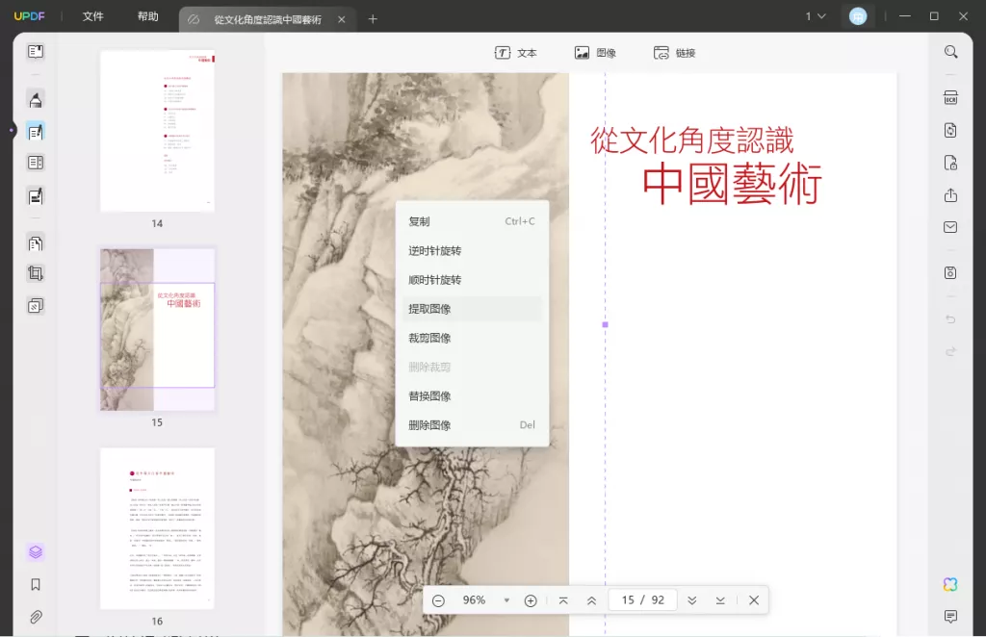
Task: Open the Search magnifier icon
Action: tap(950, 52)
